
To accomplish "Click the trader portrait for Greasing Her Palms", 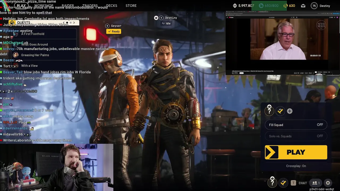I will click(x=16, y=55).
